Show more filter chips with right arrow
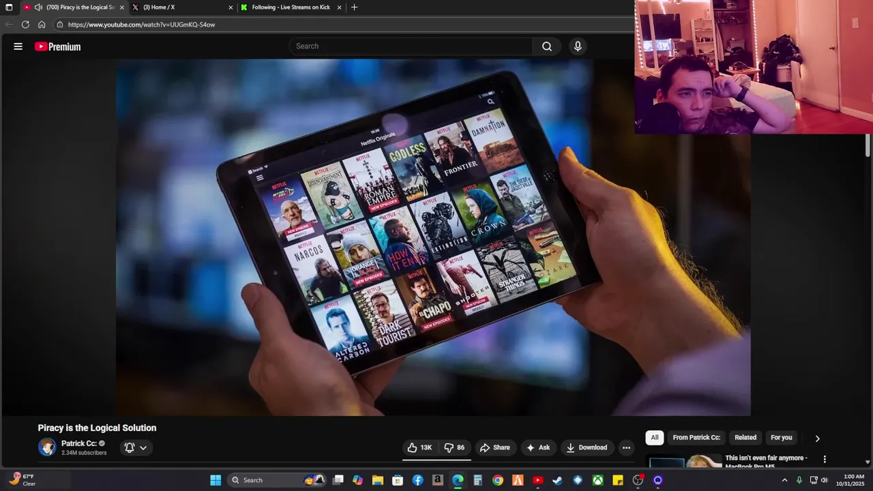Screen dimensions: 873x491 (817, 438)
